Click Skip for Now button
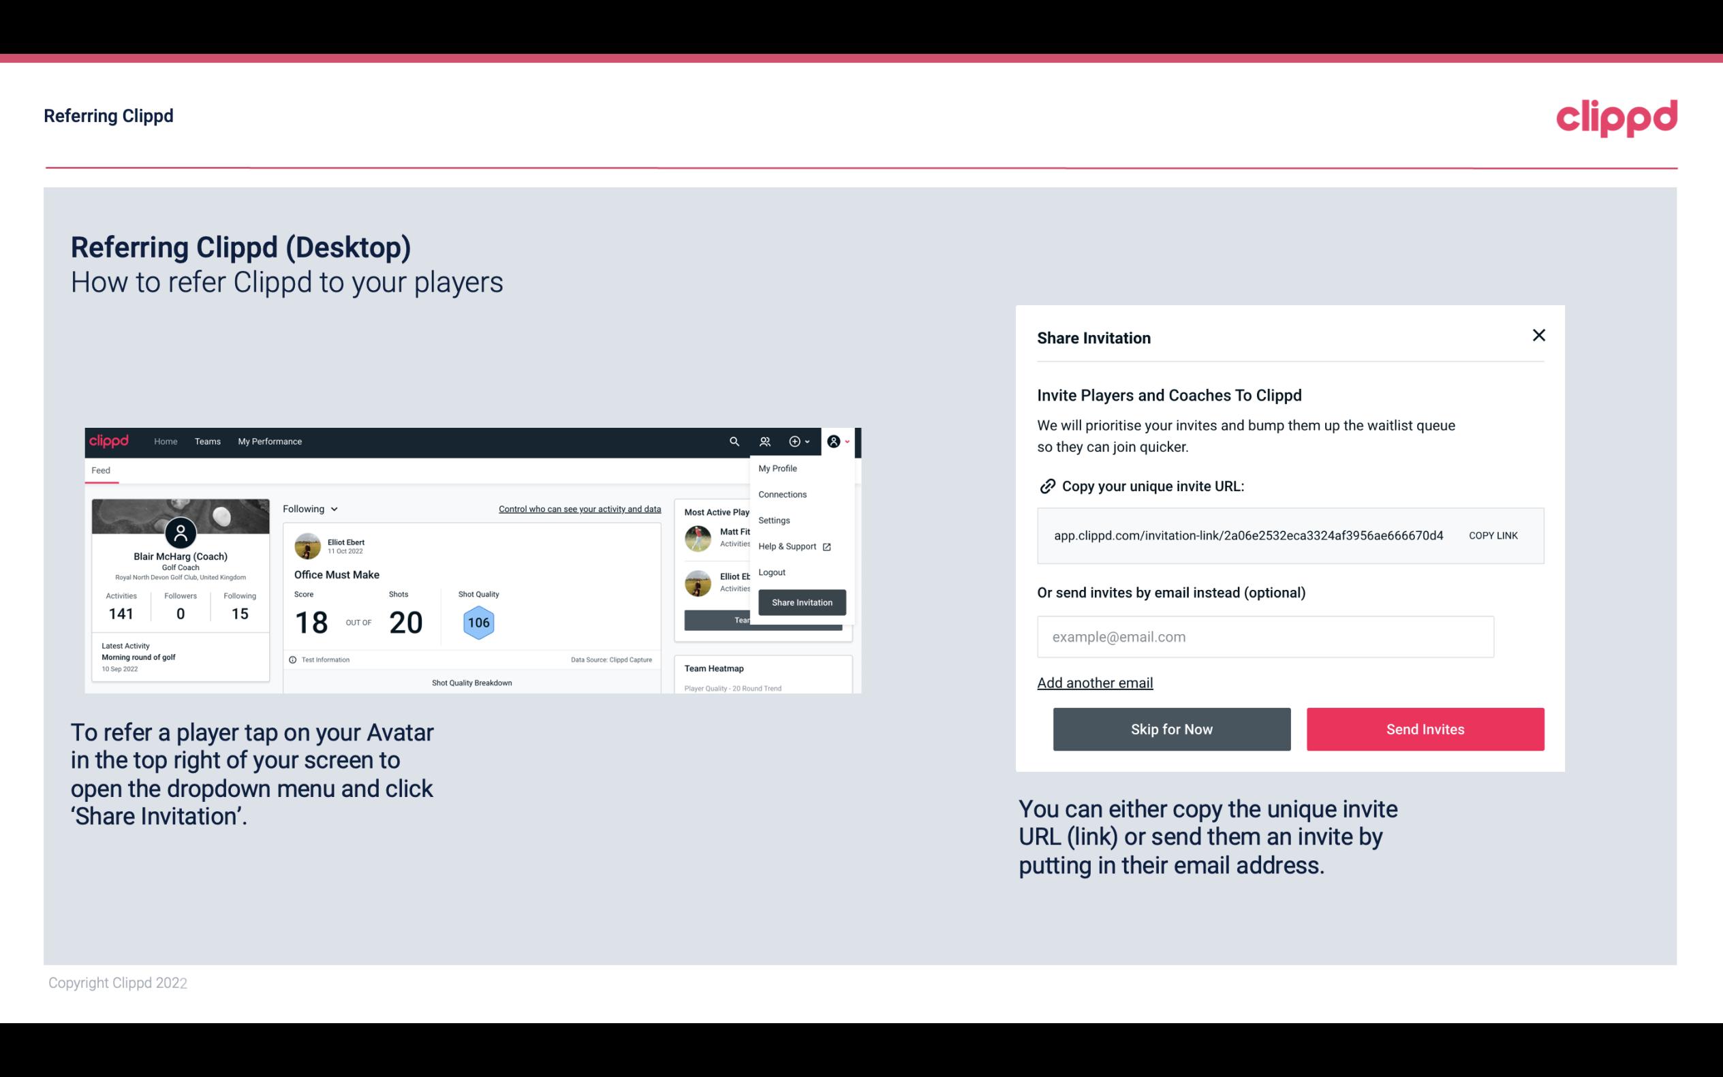1723x1077 pixels. tap(1173, 730)
